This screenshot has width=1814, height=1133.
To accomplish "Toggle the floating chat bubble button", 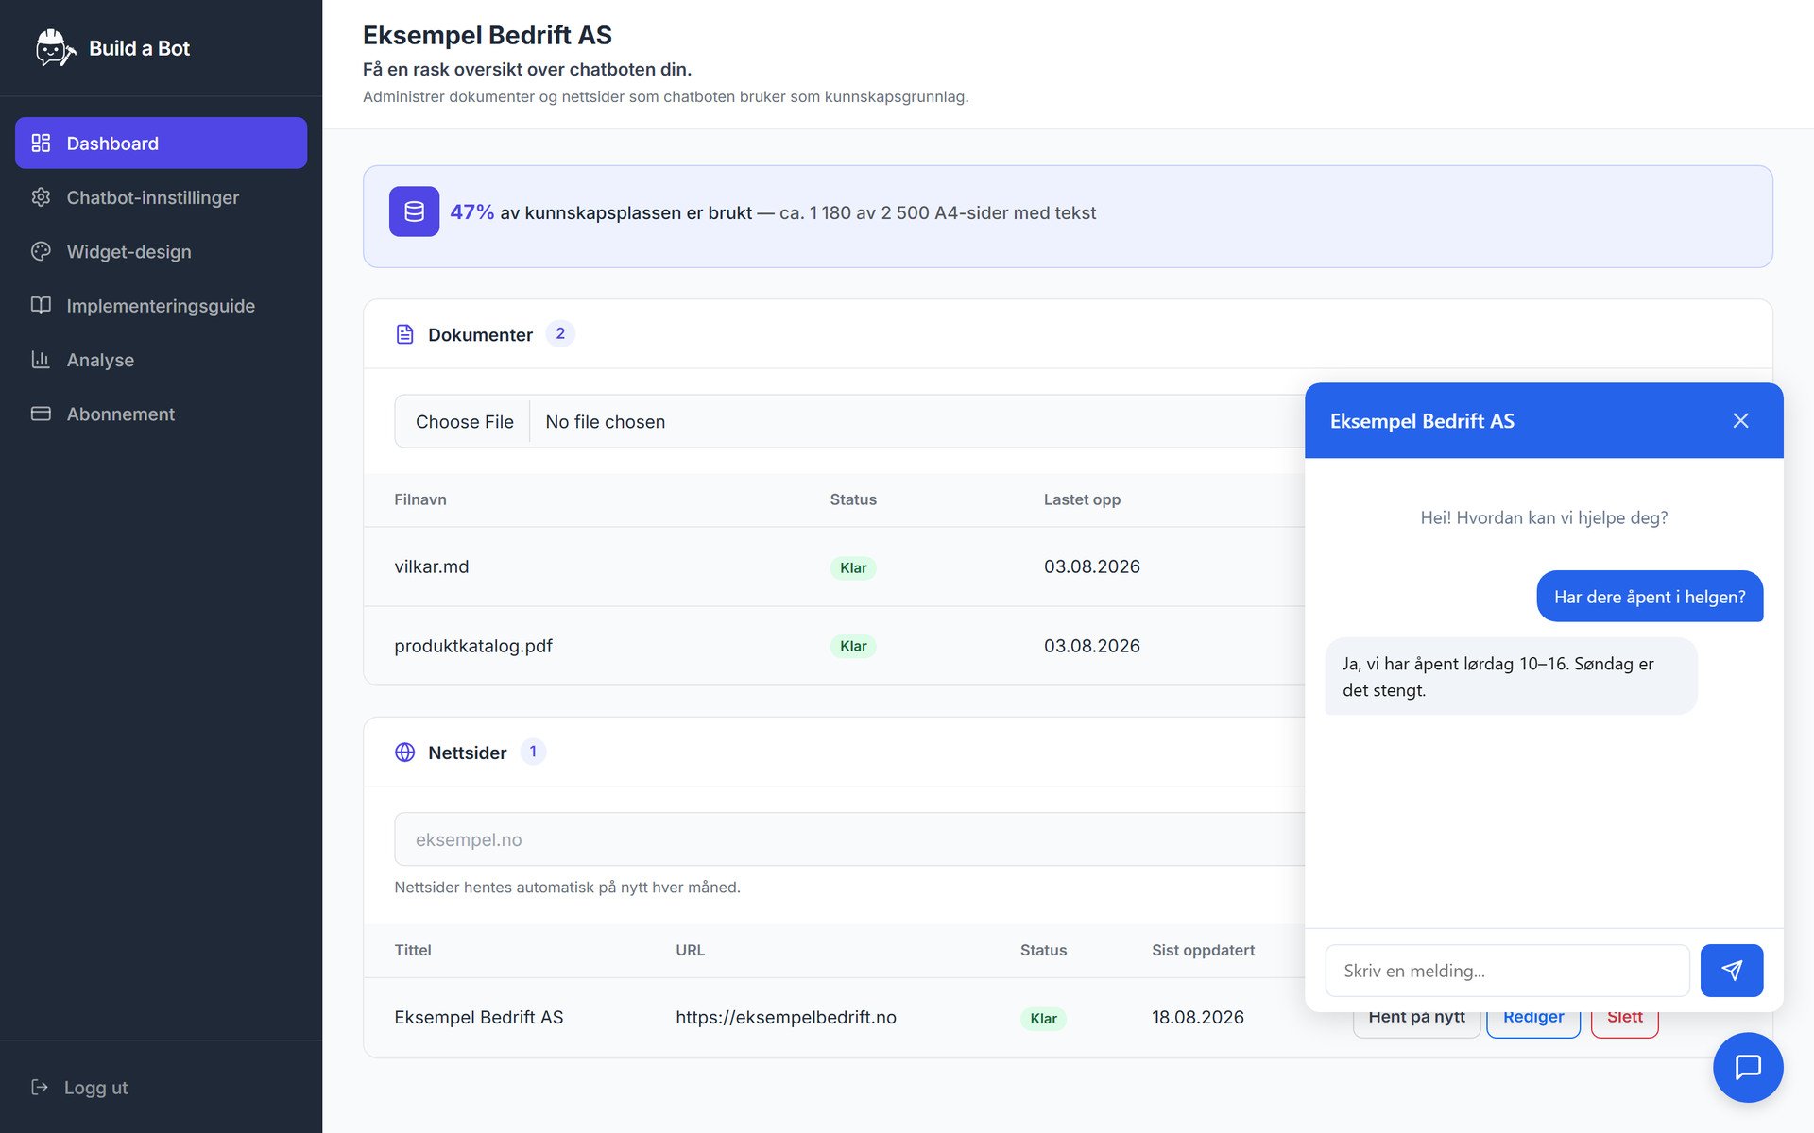I will coord(1748,1067).
